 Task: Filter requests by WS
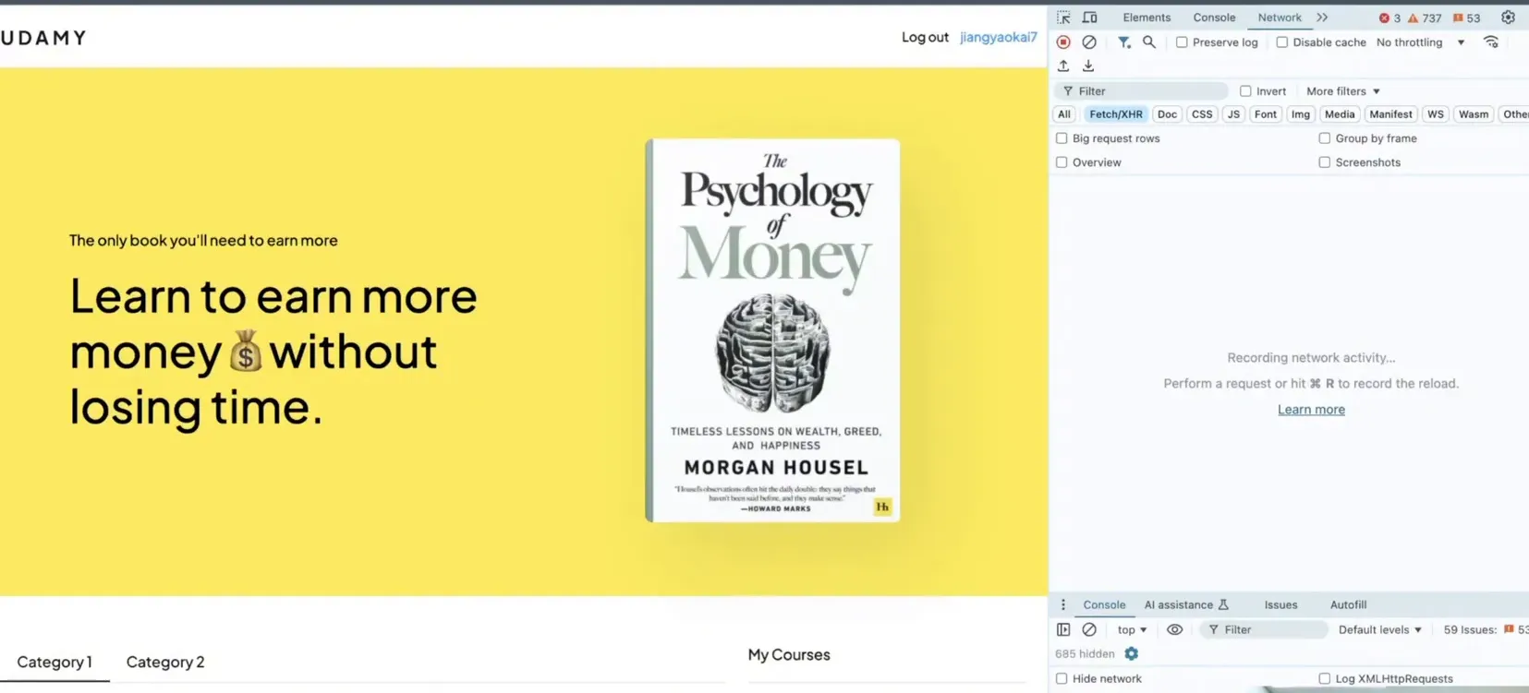tap(1435, 114)
